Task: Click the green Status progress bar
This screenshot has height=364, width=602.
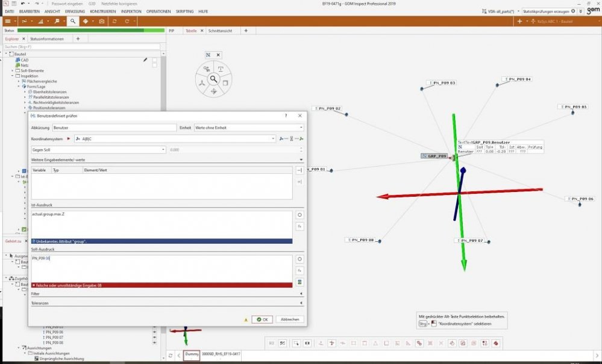Action: tap(90, 30)
